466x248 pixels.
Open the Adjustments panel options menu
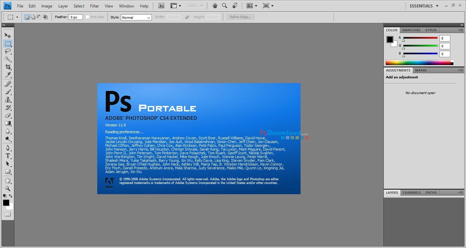coord(461,70)
